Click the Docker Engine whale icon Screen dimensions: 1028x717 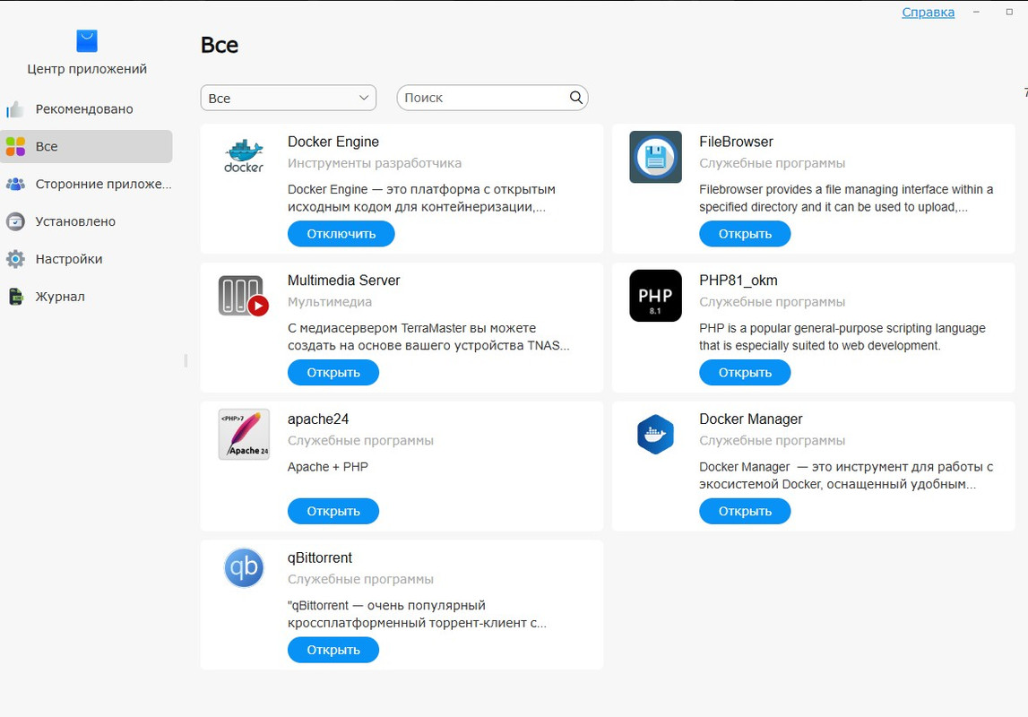(x=244, y=156)
